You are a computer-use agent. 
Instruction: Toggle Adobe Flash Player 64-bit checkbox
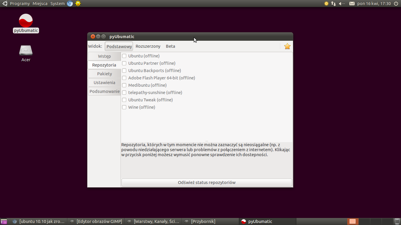click(124, 78)
